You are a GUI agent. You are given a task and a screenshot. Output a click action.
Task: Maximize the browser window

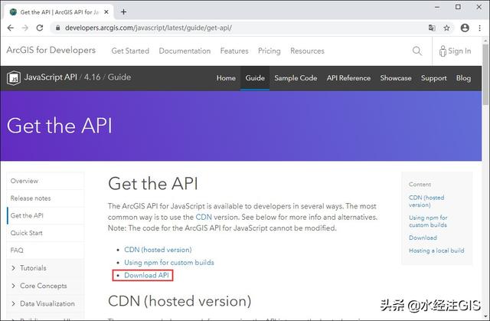[x=458, y=7]
